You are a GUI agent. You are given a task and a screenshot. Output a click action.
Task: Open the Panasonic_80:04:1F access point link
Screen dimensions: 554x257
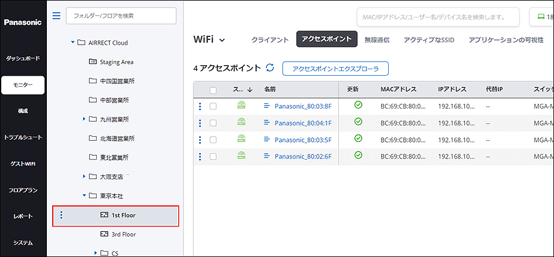point(303,123)
